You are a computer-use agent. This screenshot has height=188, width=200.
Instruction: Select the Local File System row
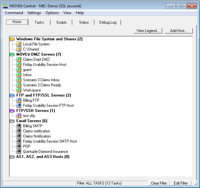pos(36,44)
